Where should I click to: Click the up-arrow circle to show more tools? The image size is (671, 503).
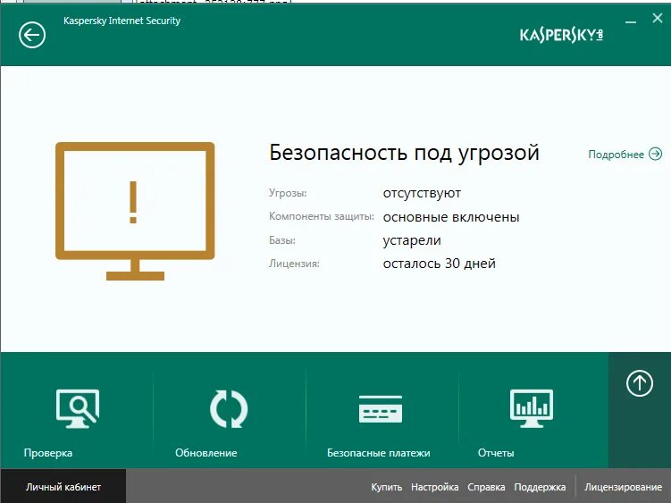[x=640, y=383]
